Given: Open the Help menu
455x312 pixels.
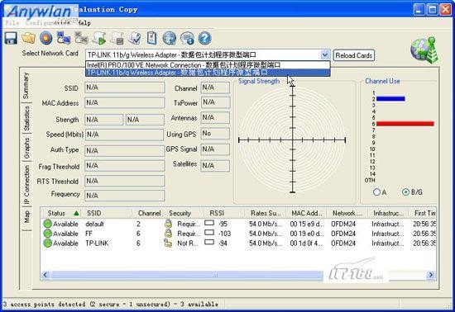Looking at the screenshot, I should point(84,23).
